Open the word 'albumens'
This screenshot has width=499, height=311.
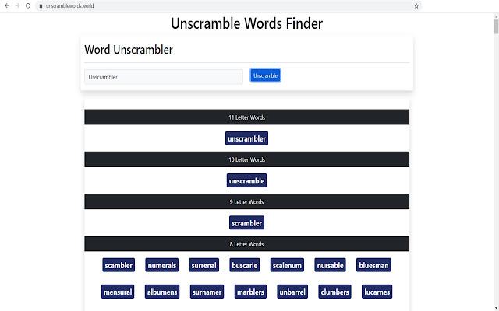(x=162, y=292)
